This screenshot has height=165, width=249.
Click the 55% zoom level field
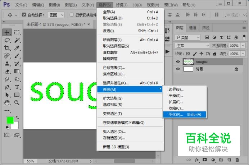click(30, 161)
